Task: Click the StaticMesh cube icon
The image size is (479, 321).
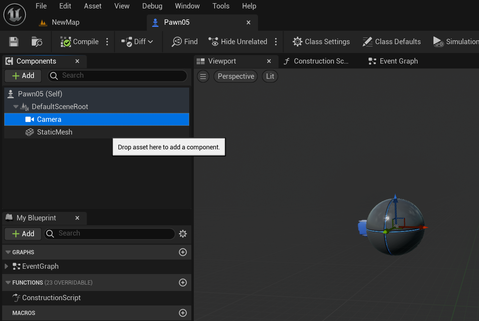Action: coord(30,132)
